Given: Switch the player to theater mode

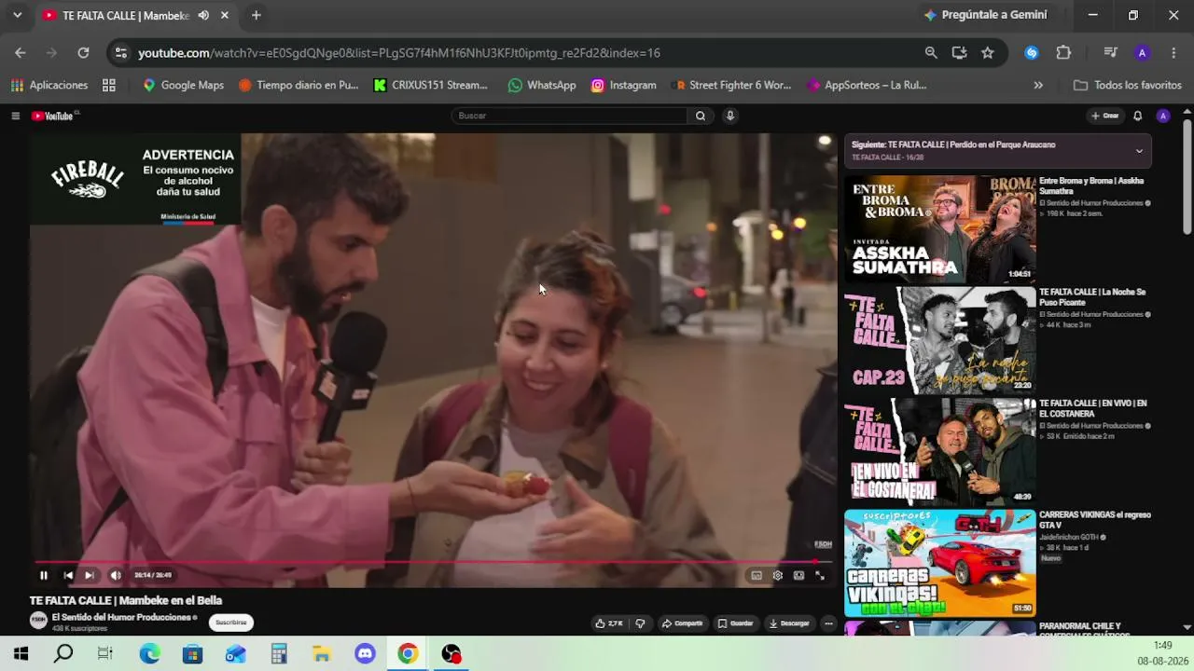Looking at the screenshot, I should [798, 575].
